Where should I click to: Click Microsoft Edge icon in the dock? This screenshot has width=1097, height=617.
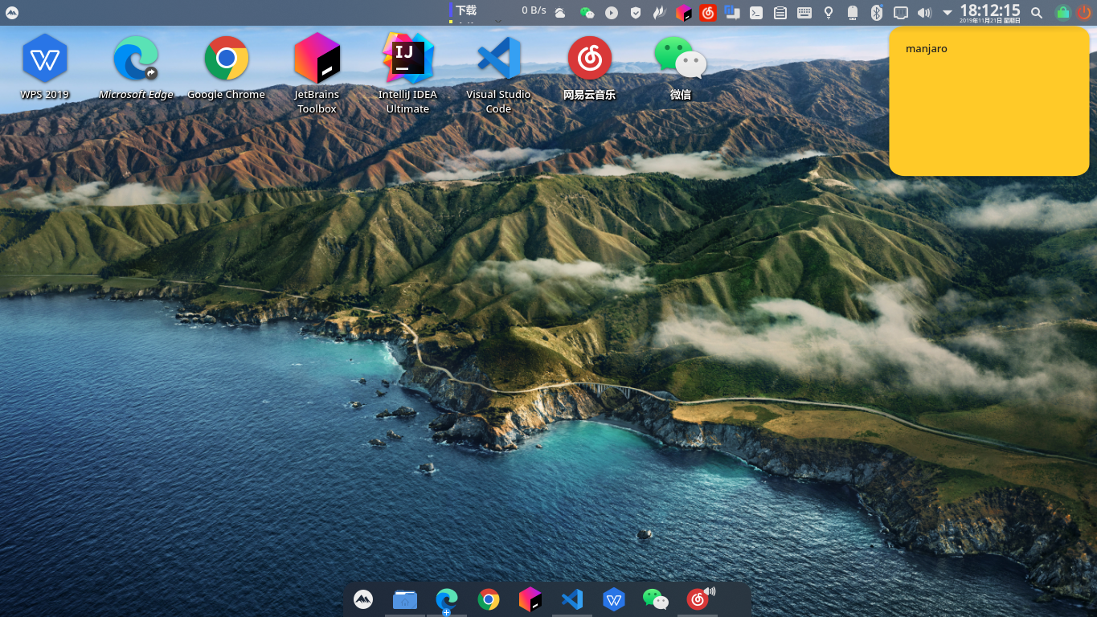pos(446,599)
